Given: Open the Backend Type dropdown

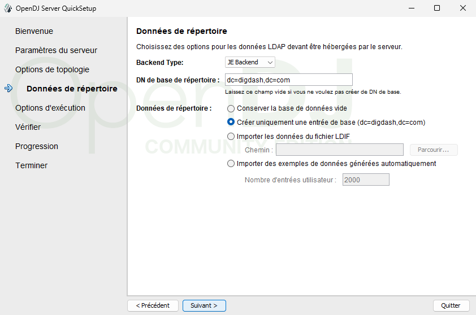Looking at the screenshot, I should (250, 62).
